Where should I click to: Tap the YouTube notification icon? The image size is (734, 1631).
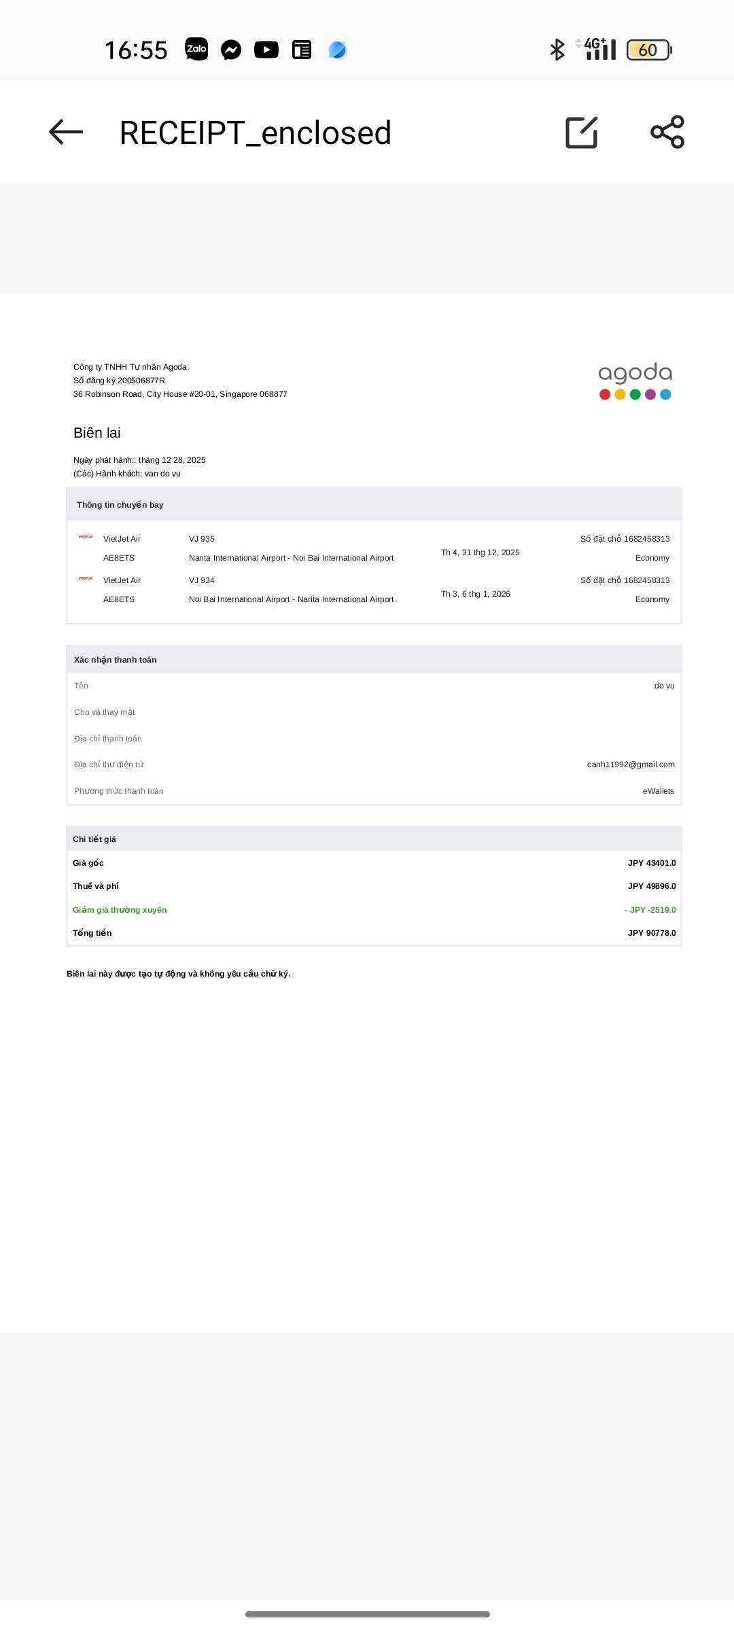[x=266, y=50]
